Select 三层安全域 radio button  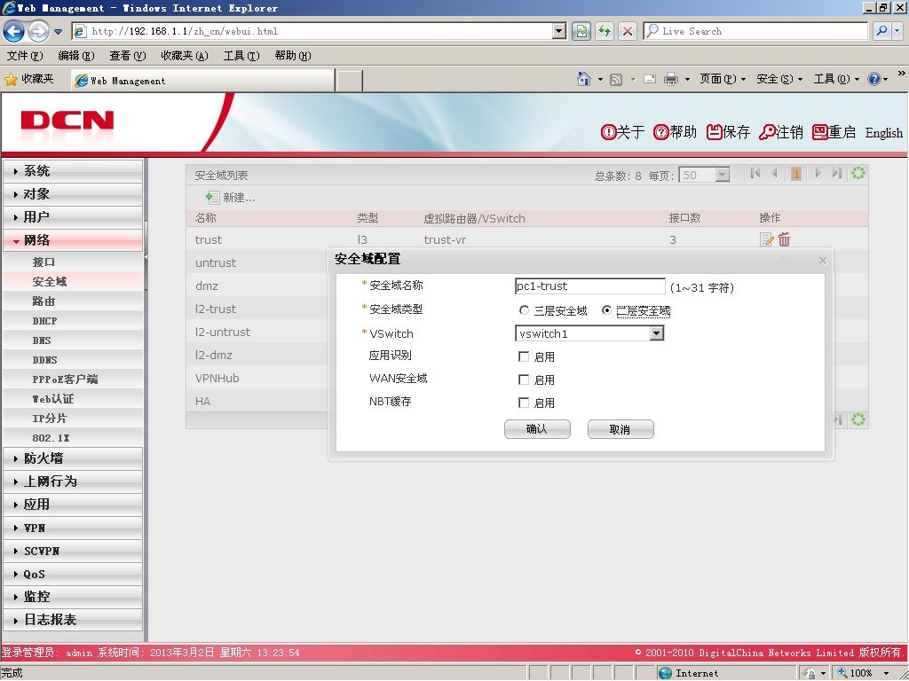[x=524, y=310]
